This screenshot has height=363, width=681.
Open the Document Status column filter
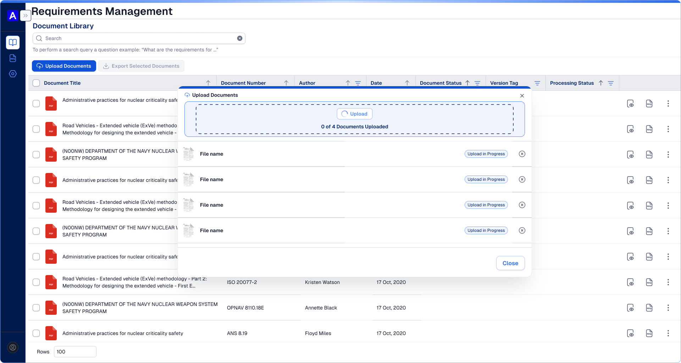(477, 83)
